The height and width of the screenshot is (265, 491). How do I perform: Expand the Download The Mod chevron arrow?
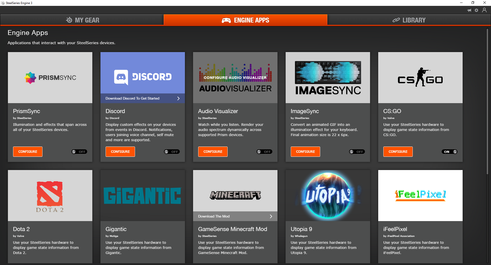pyautogui.click(x=271, y=216)
